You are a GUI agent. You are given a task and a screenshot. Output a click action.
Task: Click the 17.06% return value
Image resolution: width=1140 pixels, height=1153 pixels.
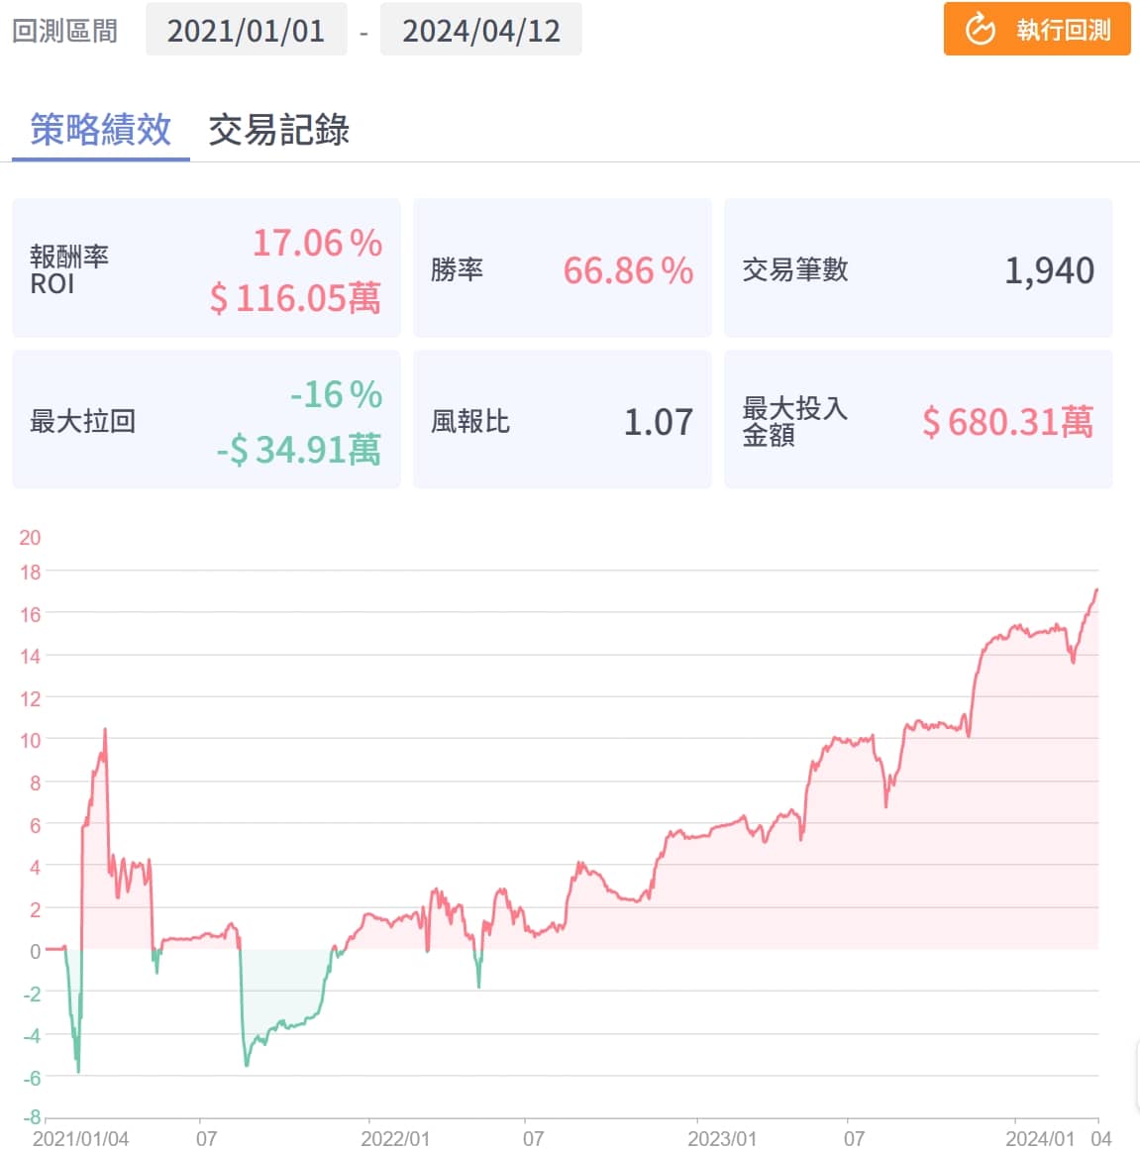click(x=317, y=243)
